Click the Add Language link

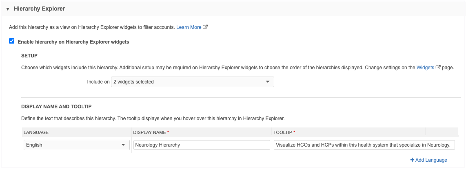coord(431,160)
